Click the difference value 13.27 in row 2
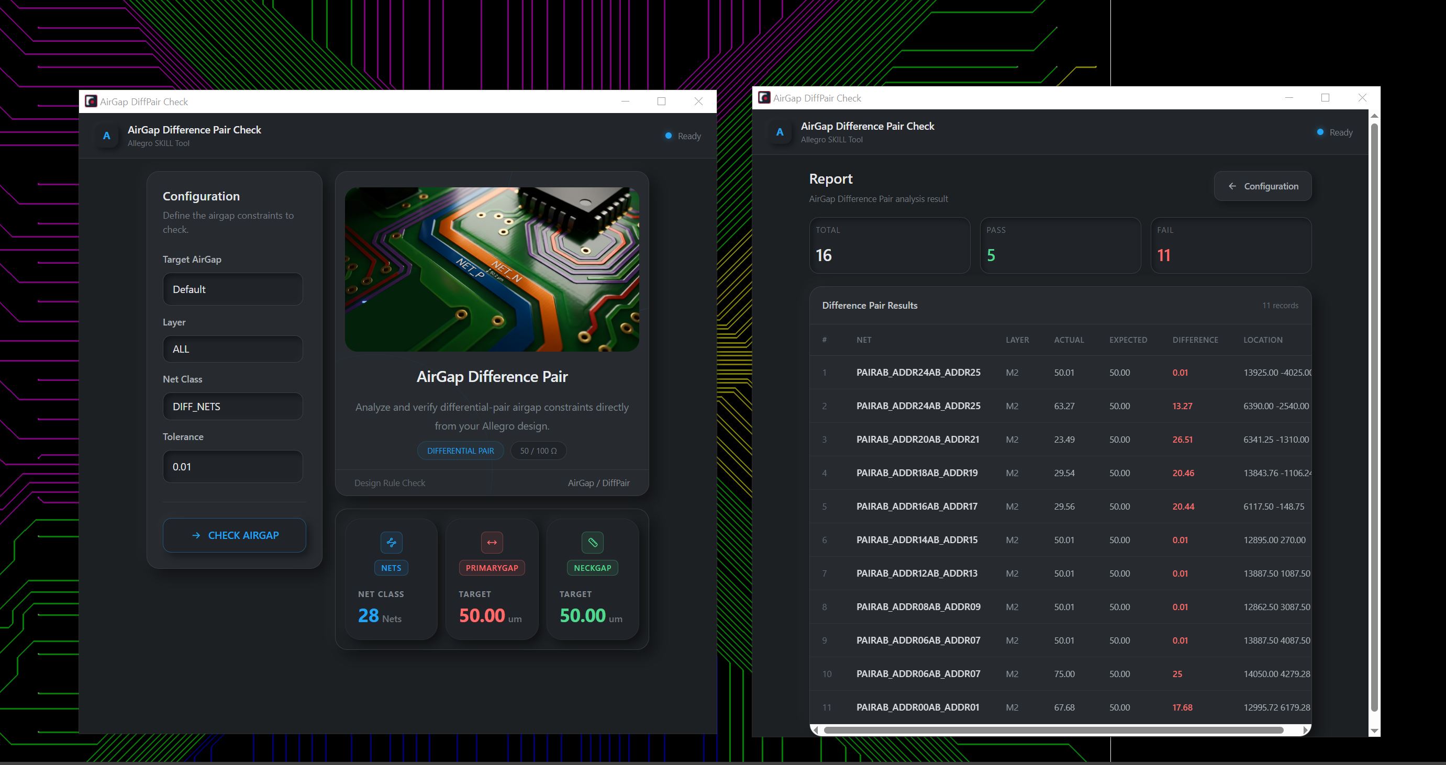The height and width of the screenshot is (765, 1446). pos(1182,406)
